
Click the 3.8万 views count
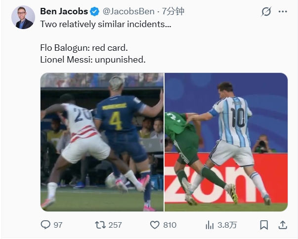coord(227,225)
